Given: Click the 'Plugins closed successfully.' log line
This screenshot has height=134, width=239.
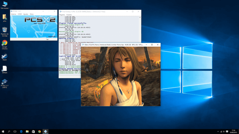Looking at the screenshot, I should [73, 23].
